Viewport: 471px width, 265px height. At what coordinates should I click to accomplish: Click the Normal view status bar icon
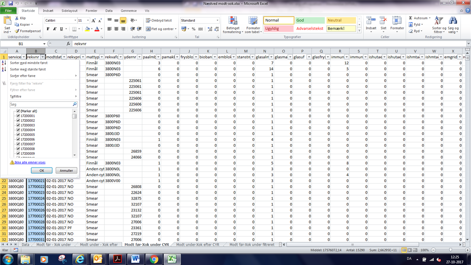(404, 250)
